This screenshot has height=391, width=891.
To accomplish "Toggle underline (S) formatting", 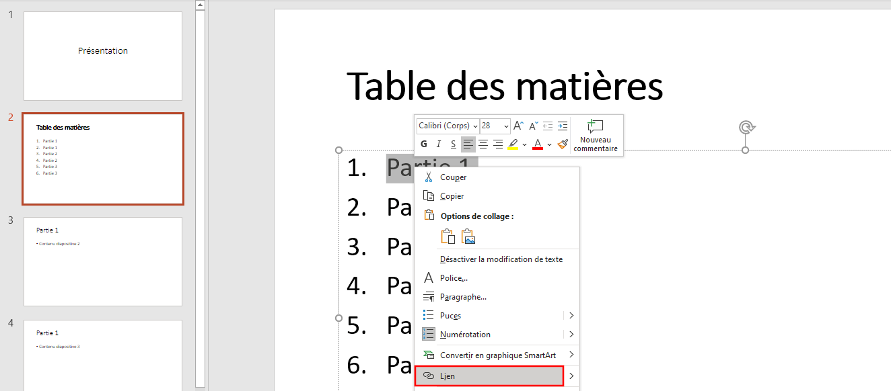I will click(454, 144).
